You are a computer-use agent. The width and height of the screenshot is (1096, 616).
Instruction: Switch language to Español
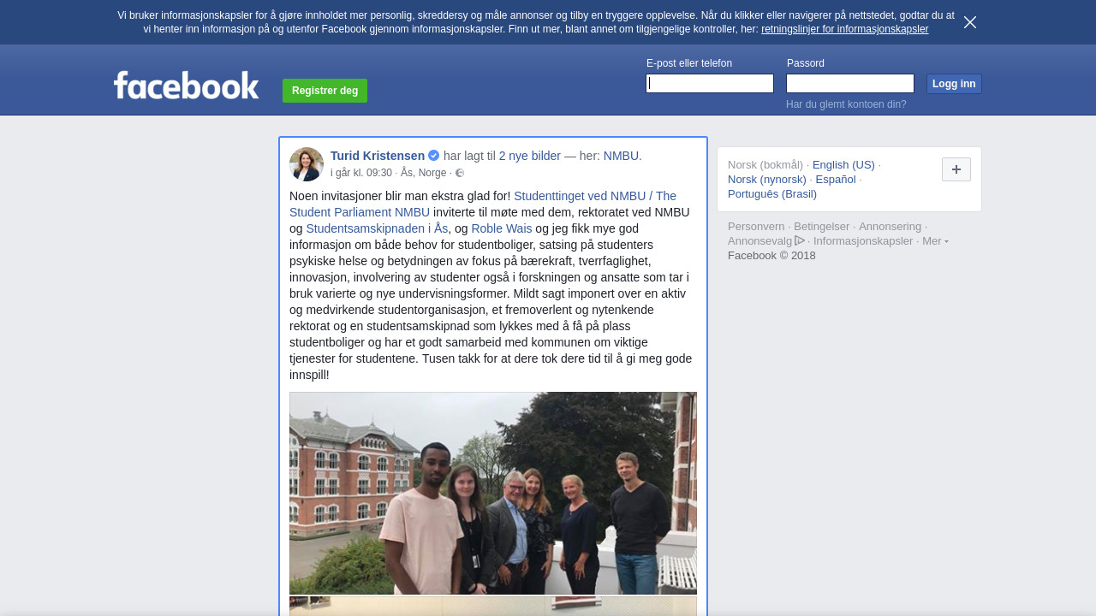836,179
